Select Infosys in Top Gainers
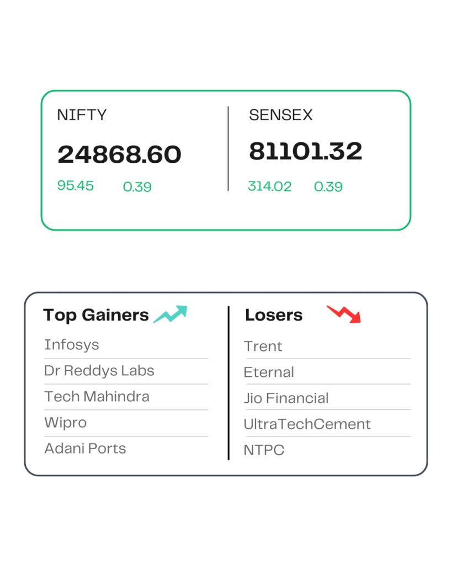The height and width of the screenshot is (565, 452). coord(72,345)
